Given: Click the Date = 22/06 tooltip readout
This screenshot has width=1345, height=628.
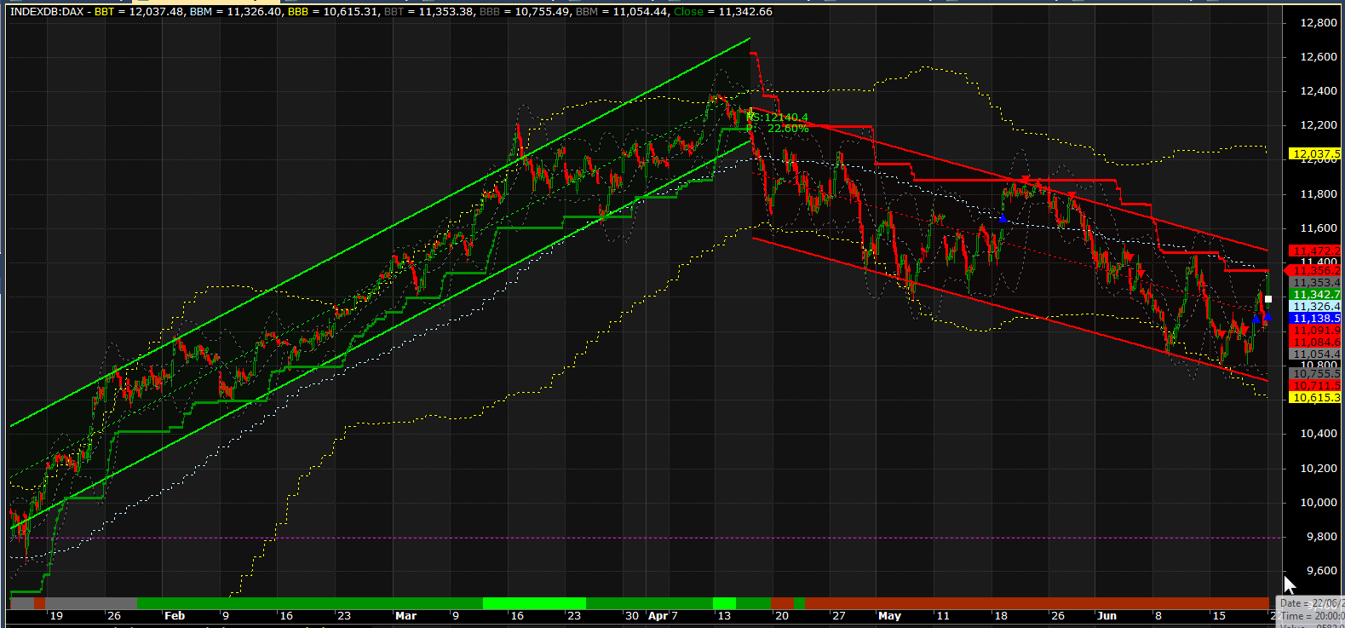Looking at the screenshot, I should click(1311, 602).
